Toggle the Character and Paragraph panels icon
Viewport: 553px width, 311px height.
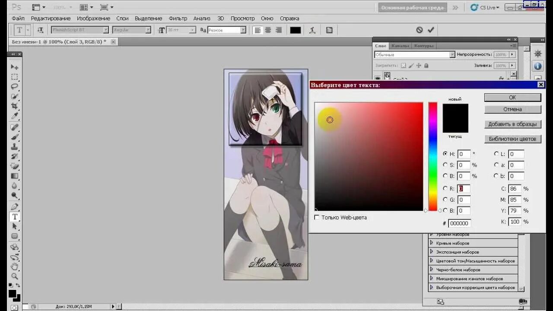coord(329,30)
